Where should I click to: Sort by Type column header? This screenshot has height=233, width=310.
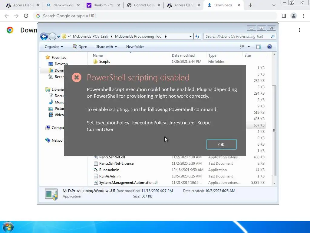pos(224,56)
